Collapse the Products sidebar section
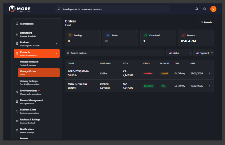 pyautogui.click(x=56, y=54)
